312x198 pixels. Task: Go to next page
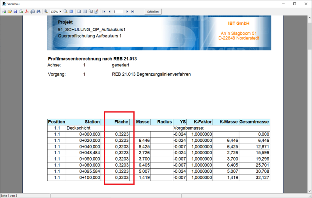(x=127, y=12)
